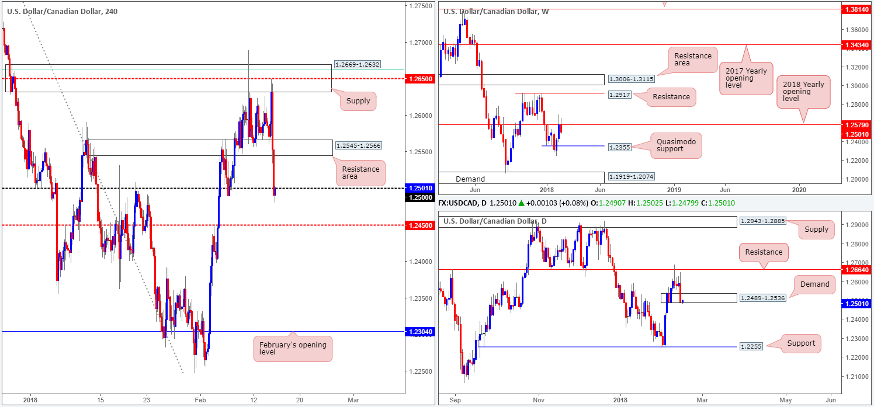
Task: Select the 1.23500 axis value on the 240 chart
Action: tap(419, 298)
